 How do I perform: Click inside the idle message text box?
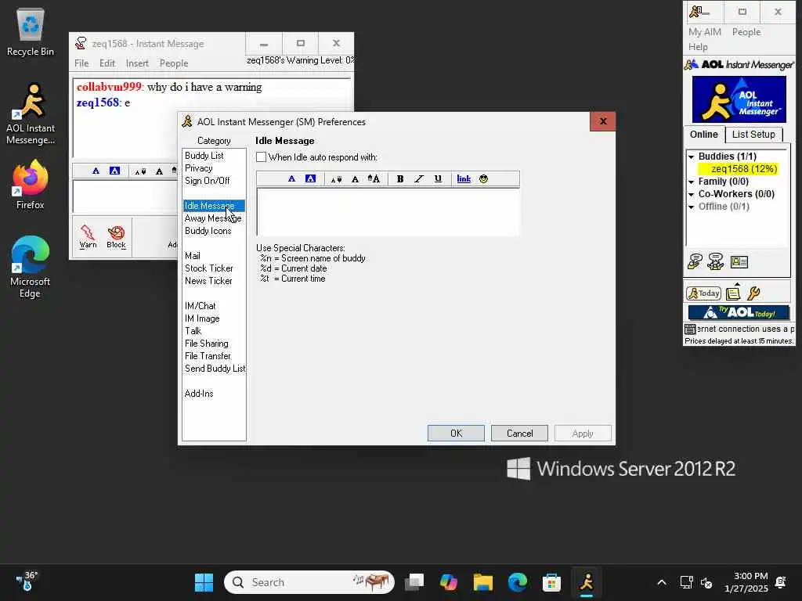pos(388,212)
